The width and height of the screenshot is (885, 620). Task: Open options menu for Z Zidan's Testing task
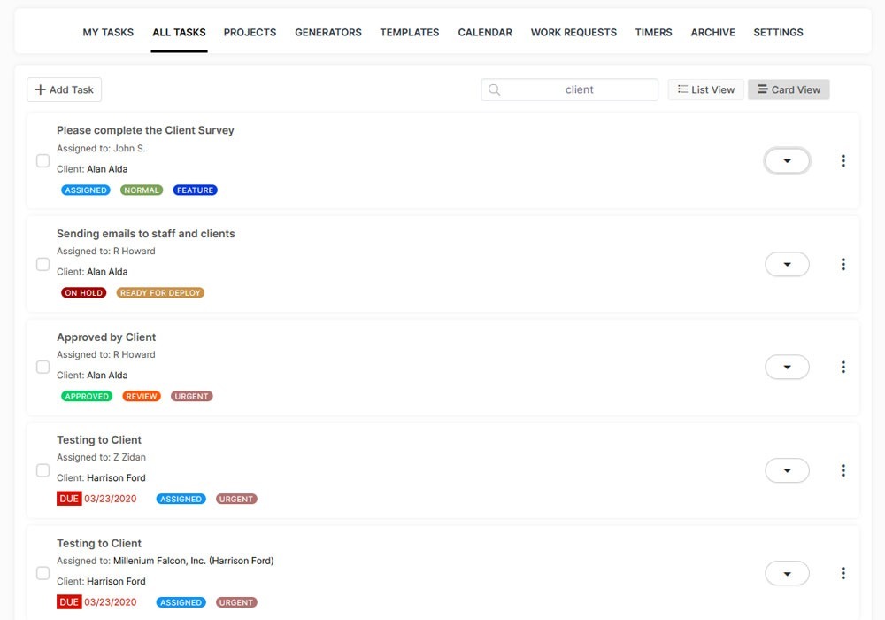[843, 470]
